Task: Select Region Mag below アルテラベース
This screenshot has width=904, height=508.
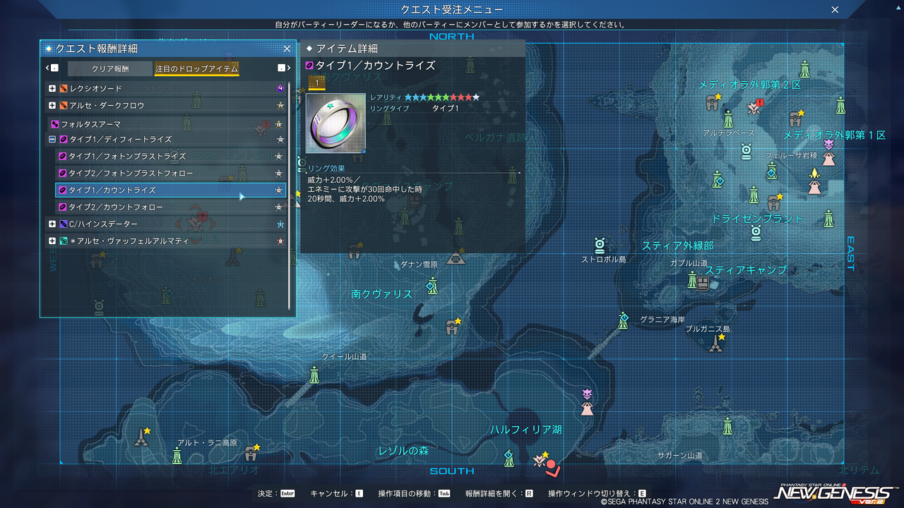Action: 747,150
